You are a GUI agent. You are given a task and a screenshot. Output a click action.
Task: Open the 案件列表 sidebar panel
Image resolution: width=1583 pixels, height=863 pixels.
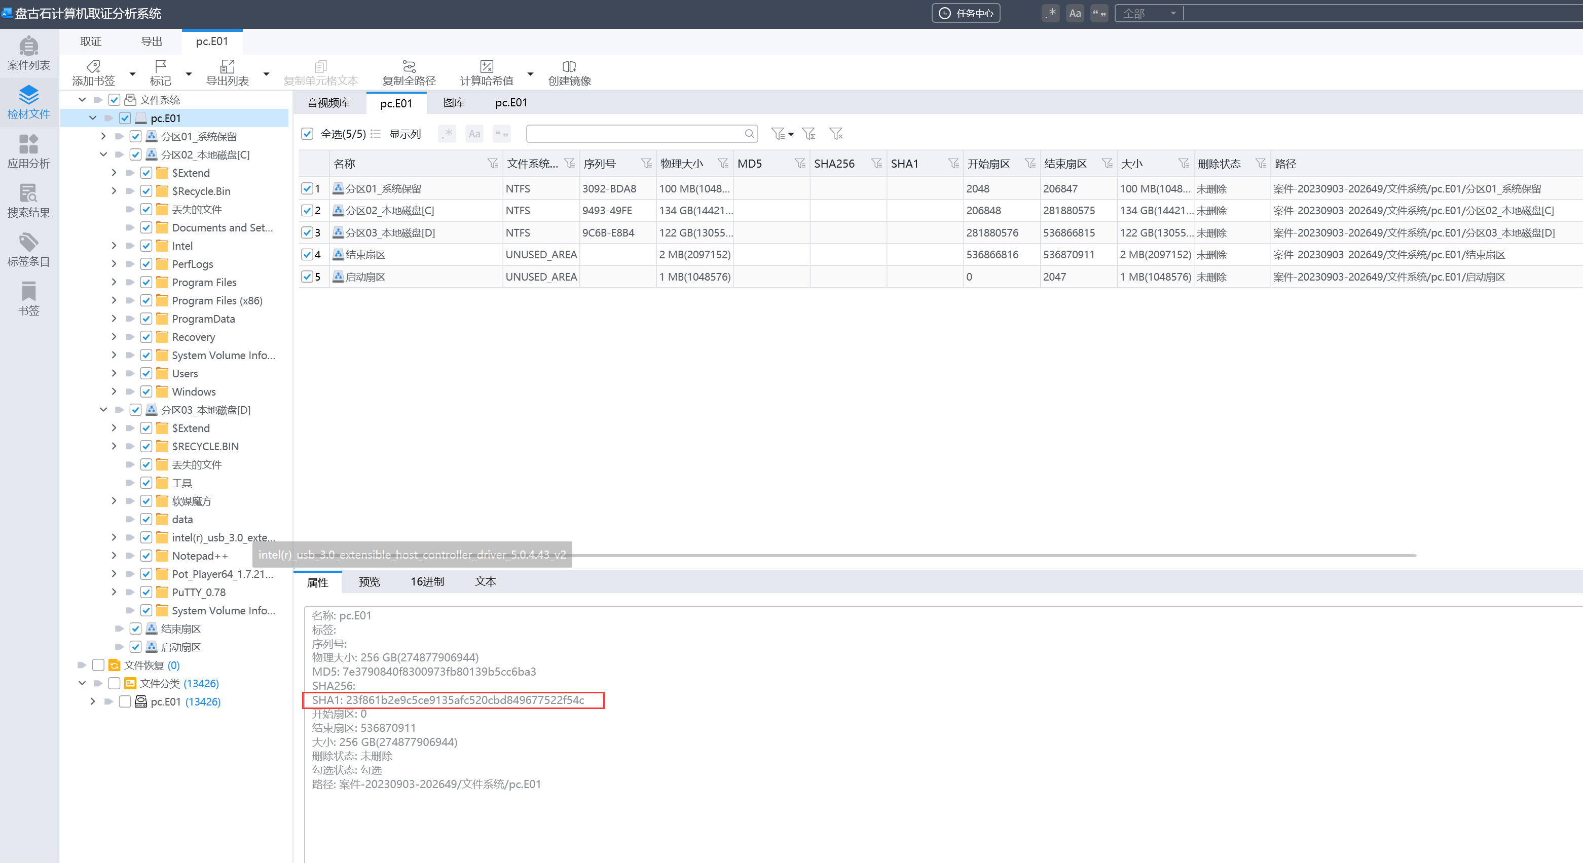(29, 53)
